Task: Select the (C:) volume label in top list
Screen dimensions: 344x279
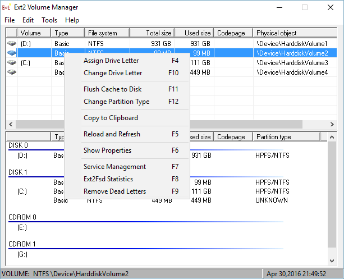Action: 25,63
